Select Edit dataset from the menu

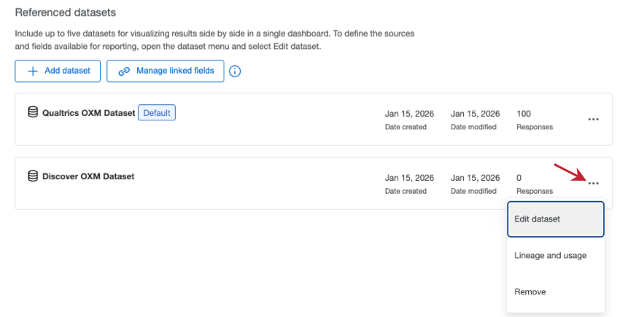(555, 219)
